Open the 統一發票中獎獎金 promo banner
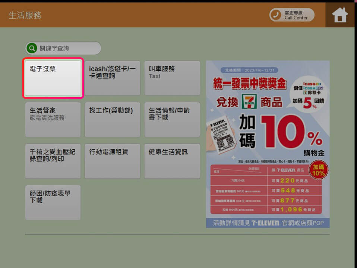The height and width of the screenshot is (268, 357). click(268, 144)
